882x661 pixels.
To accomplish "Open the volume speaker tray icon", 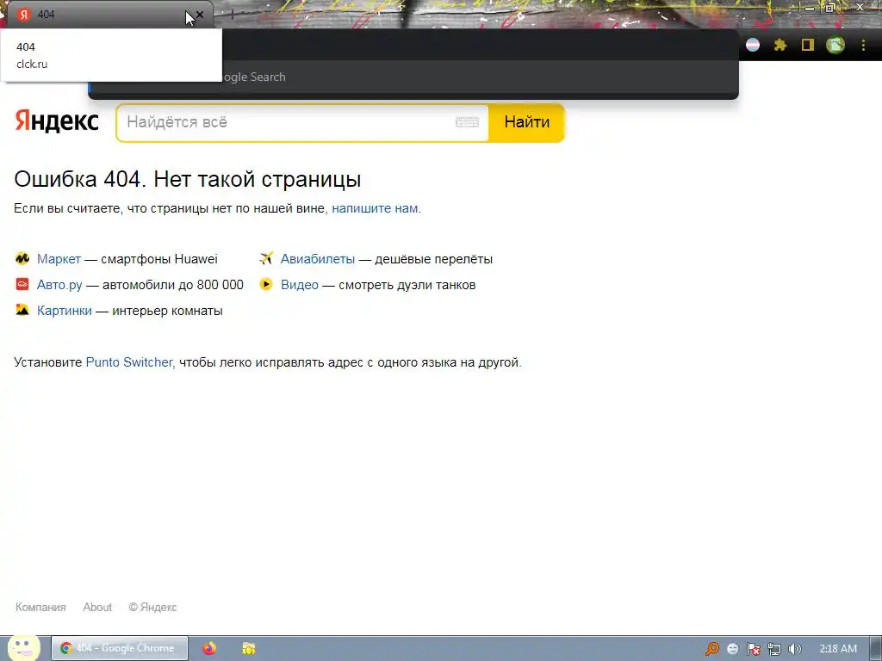I will [794, 649].
